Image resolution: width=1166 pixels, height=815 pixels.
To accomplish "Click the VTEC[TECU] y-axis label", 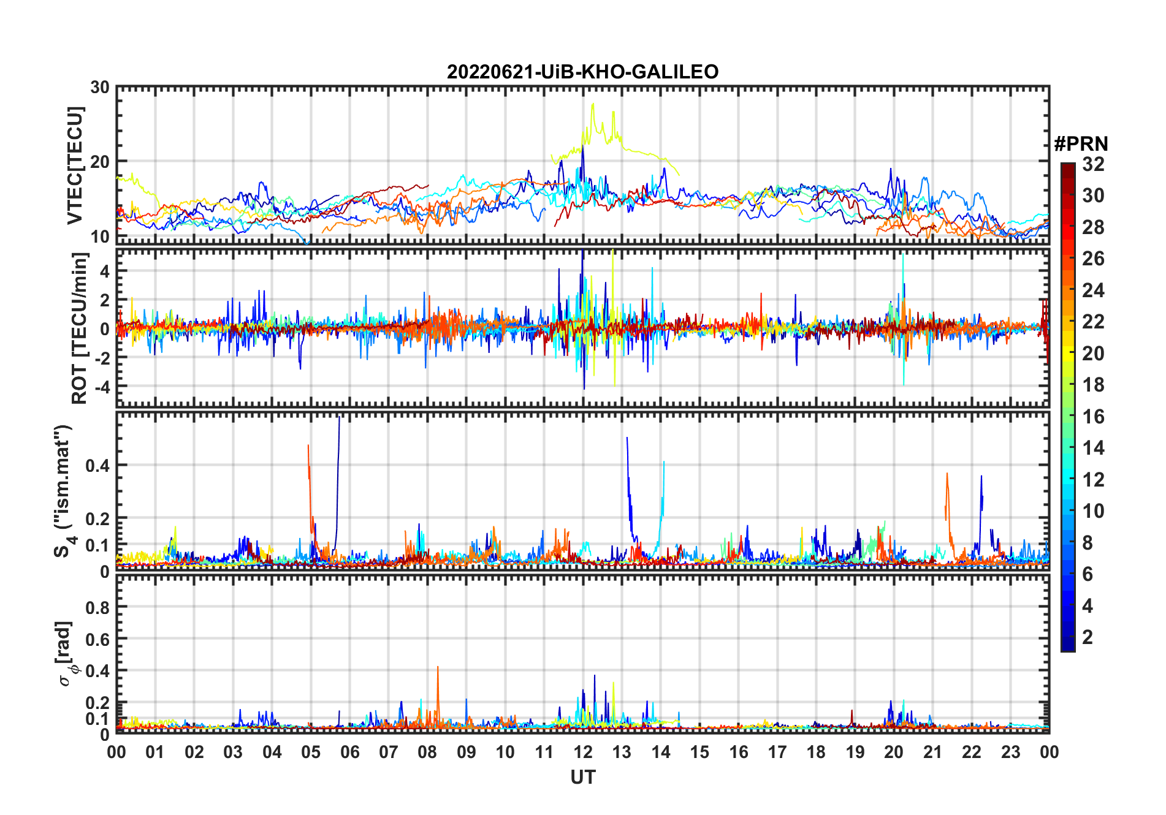I will point(75,165).
